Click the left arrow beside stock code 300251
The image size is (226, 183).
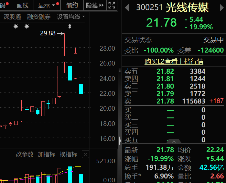pyautogui.click(x=127, y=8)
